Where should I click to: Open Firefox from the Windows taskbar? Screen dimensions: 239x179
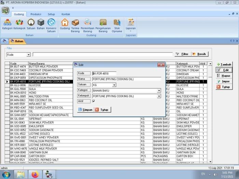coord(35,174)
